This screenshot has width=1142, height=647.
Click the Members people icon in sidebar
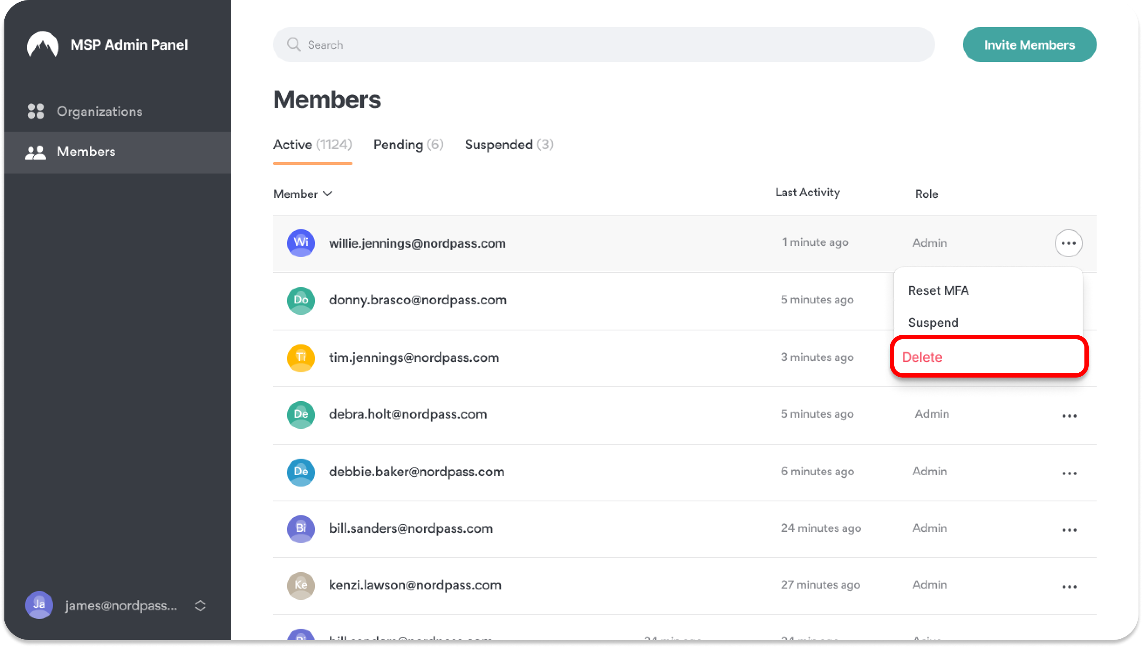pyautogui.click(x=36, y=153)
